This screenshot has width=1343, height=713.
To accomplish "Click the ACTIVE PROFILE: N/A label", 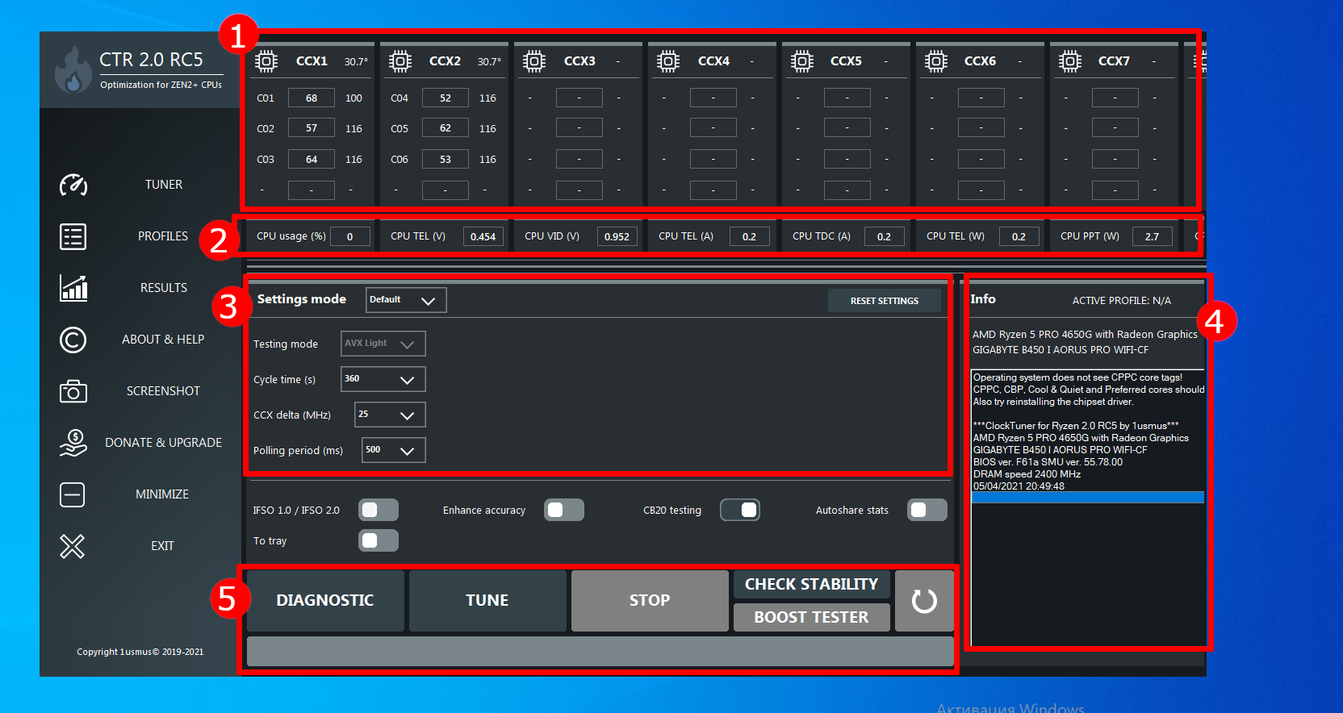I will (1122, 301).
